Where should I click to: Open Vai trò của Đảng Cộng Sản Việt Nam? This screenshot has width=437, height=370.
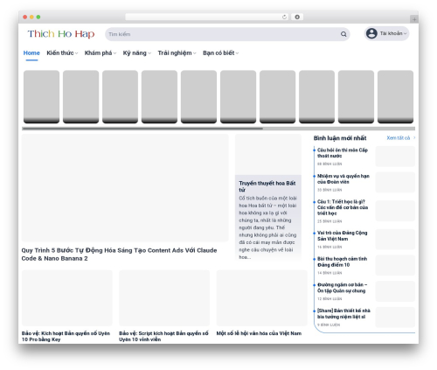click(342, 235)
